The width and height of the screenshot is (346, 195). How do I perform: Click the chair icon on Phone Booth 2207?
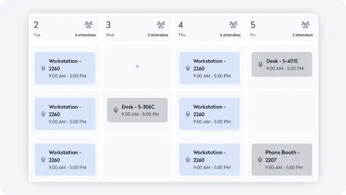tap(260, 160)
